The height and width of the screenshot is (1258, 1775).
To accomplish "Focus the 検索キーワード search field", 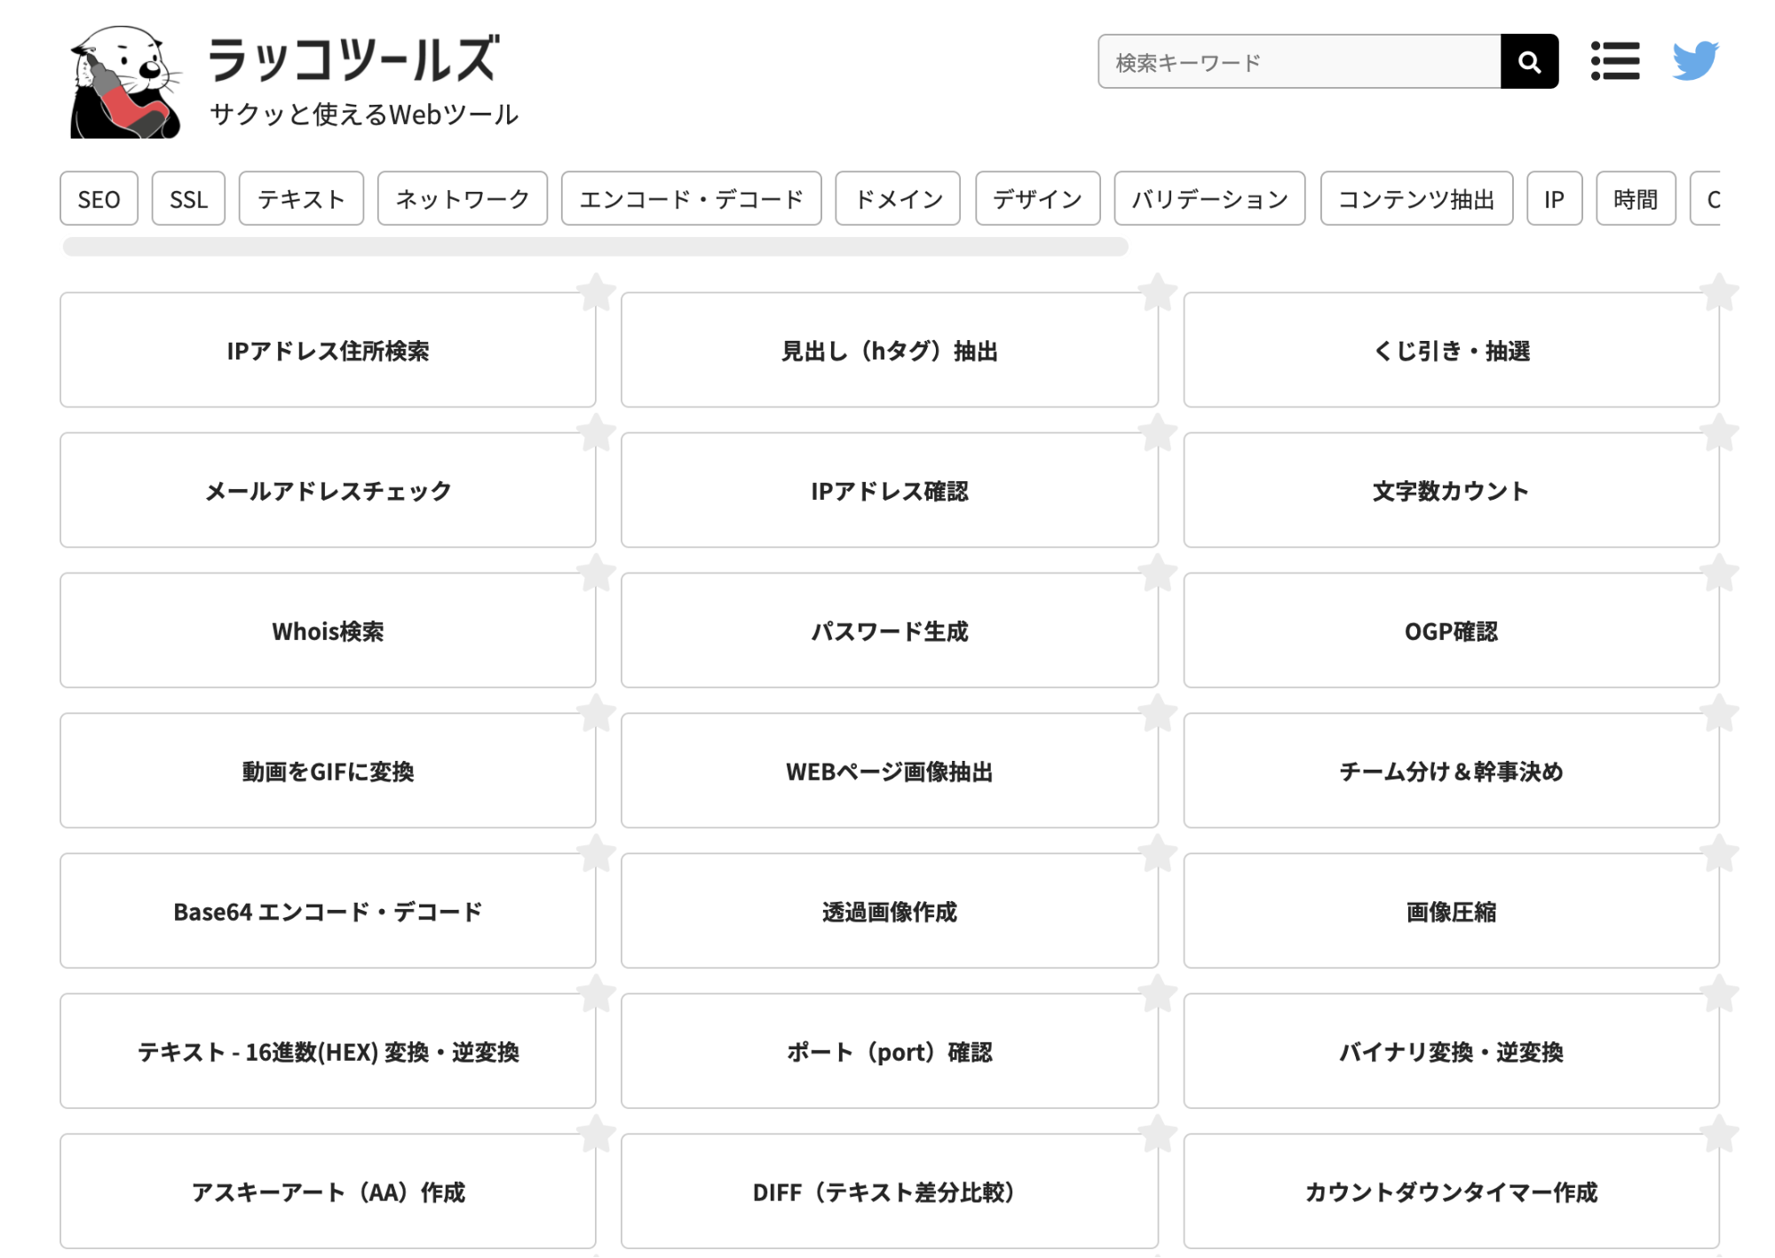I will (x=1298, y=62).
